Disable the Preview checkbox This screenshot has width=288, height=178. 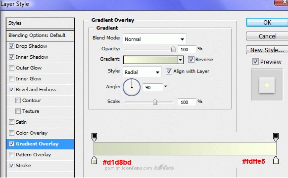click(x=255, y=62)
